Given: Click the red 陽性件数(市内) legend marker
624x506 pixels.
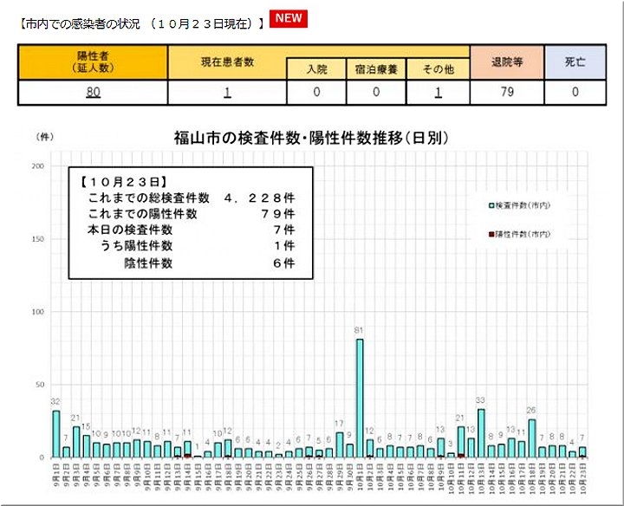Looking at the screenshot, I should coord(491,235).
